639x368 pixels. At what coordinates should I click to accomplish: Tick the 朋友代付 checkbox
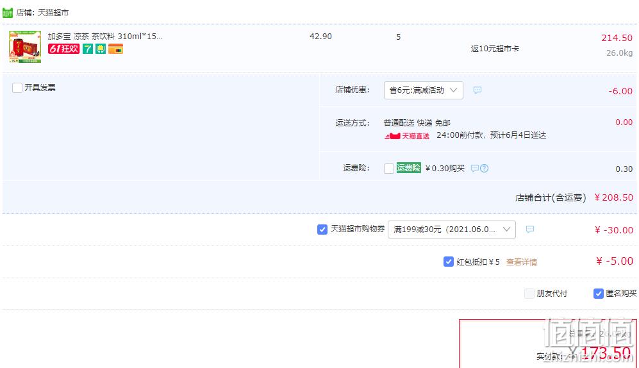pyautogui.click(x=529, y=294)
